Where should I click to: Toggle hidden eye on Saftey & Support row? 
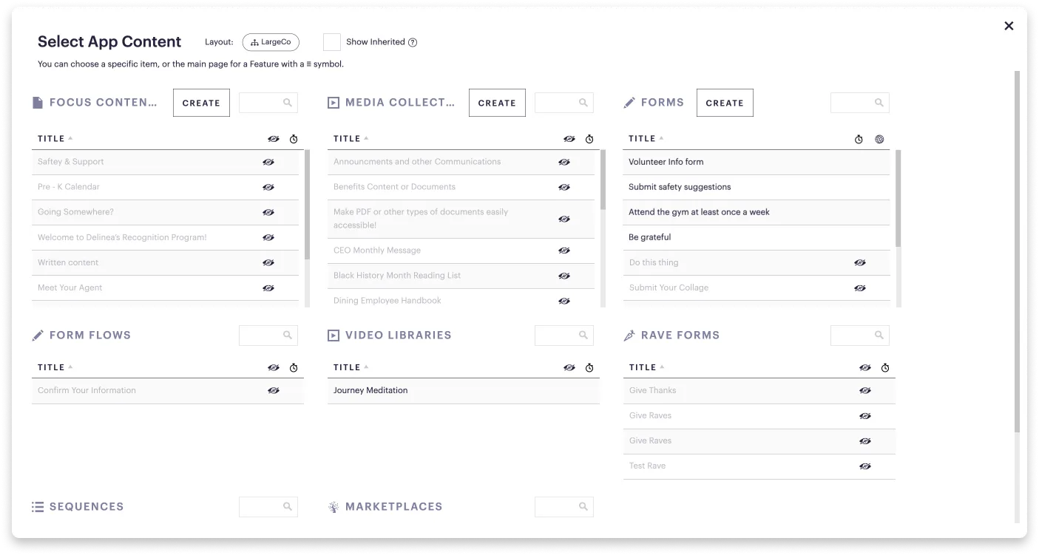coord(268,162)
